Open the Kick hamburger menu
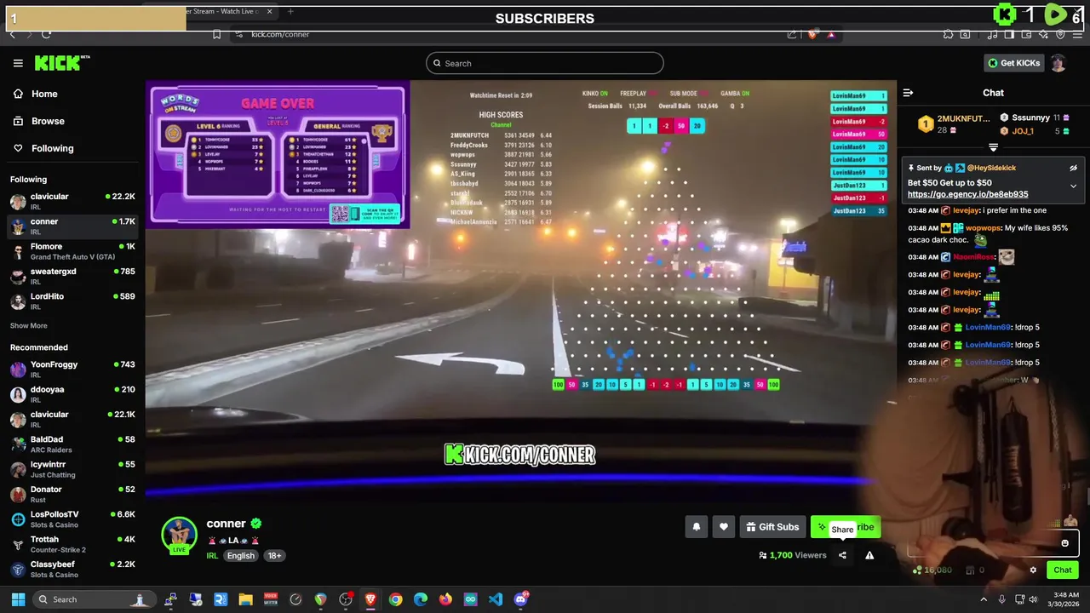This screenshot has height=613, width=1090. [18, 63]
